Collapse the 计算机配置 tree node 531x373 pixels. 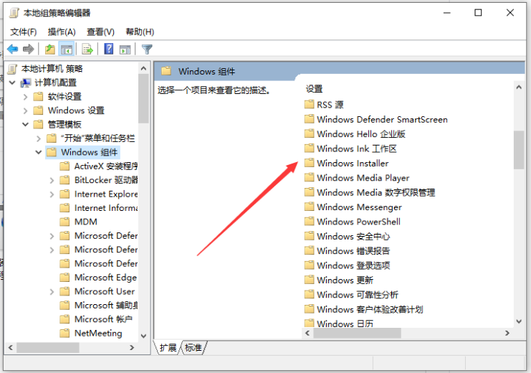click(12, 82)
